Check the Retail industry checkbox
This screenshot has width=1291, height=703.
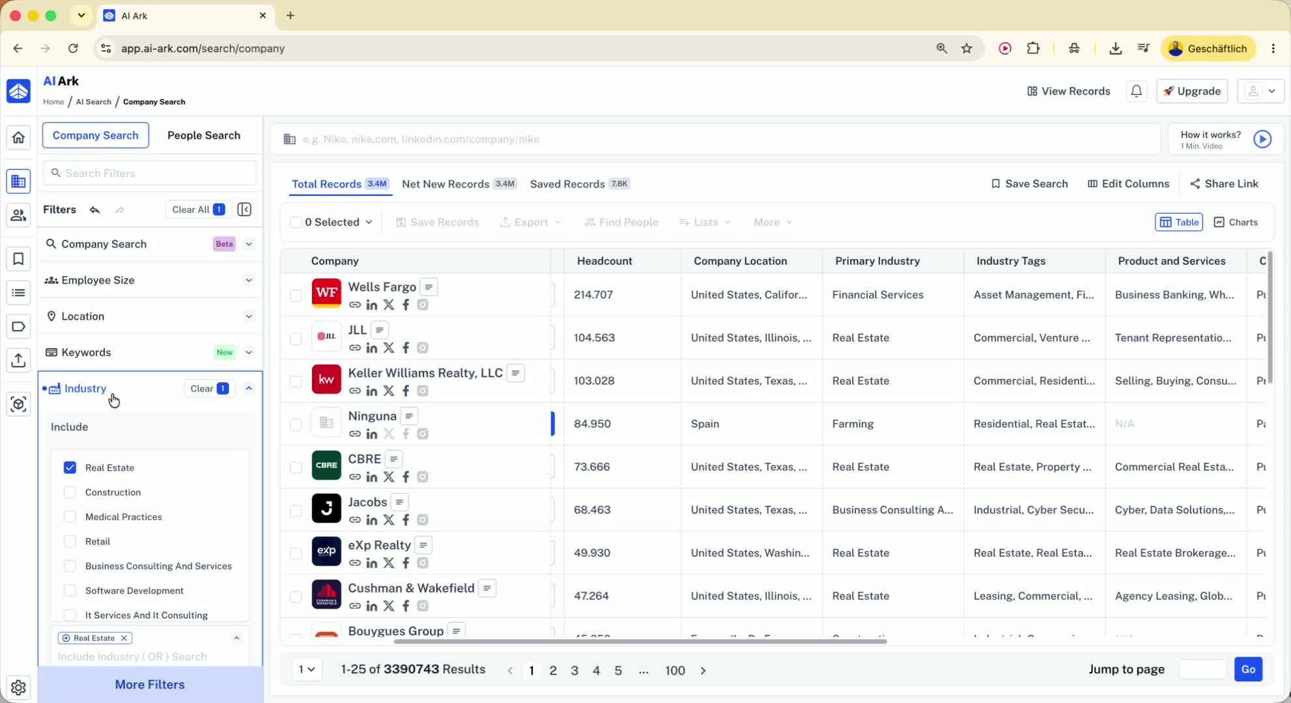pyautogui.click(x=70, y=542)
